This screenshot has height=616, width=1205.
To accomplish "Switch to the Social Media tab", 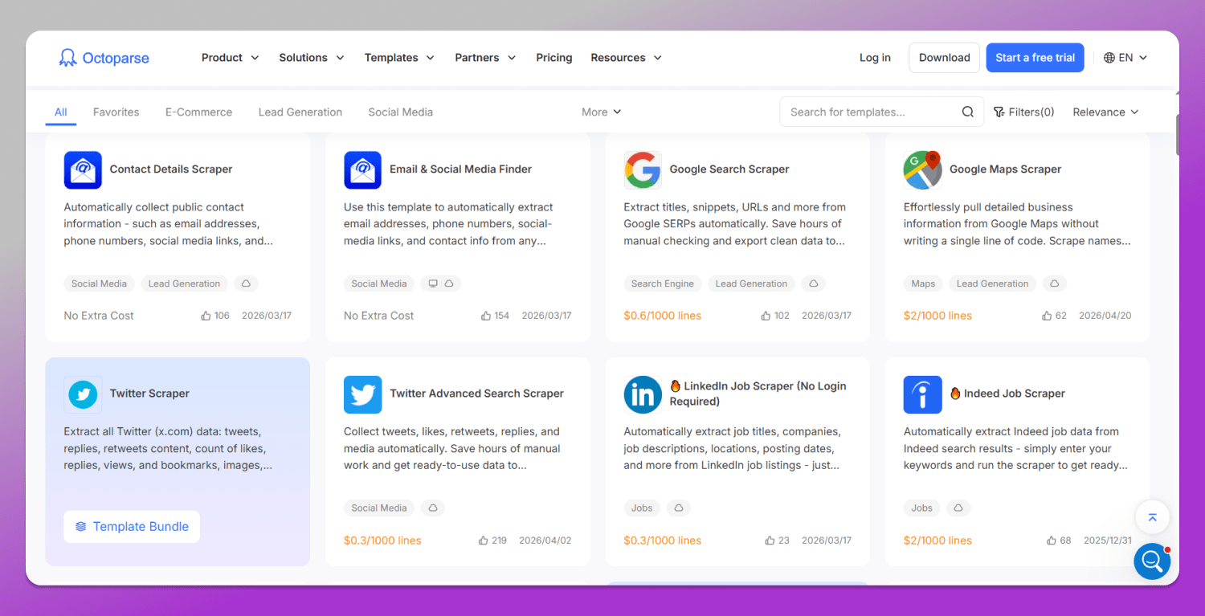I will point(401,112).
